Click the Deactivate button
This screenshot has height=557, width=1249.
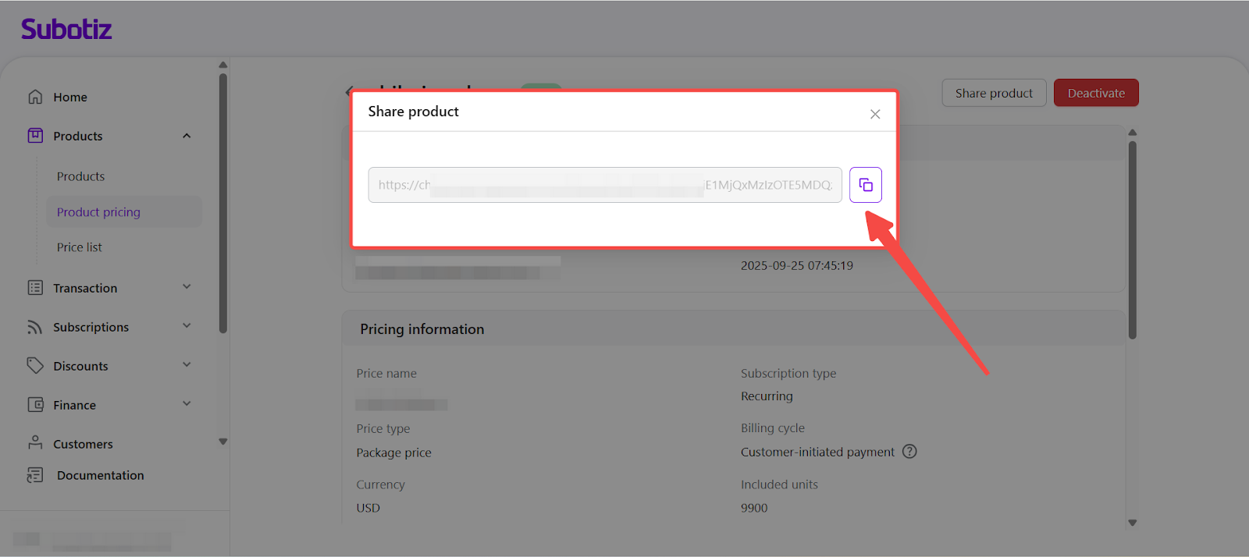point(1095,93)
